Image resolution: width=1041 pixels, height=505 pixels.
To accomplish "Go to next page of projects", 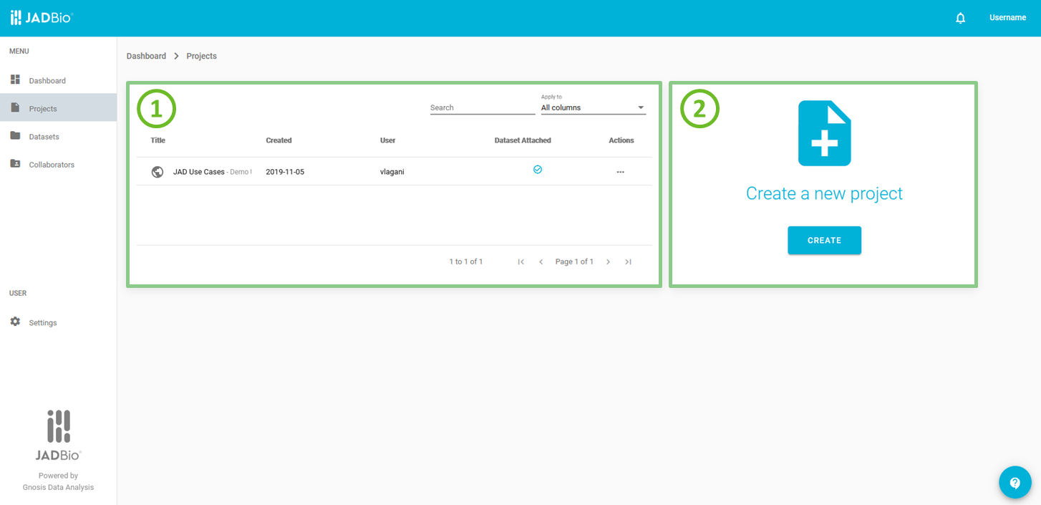I will pyautogui.click(x=608, y=261).
